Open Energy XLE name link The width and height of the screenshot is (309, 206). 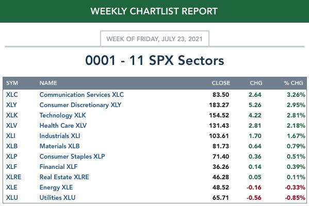[x=56, y=187]
